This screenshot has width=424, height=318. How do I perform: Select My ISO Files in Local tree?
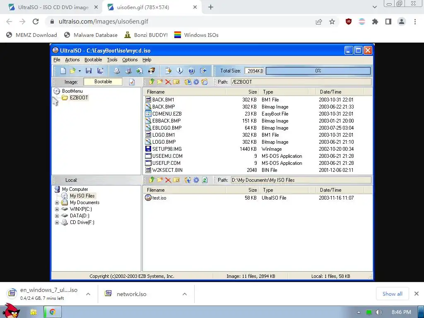point(82,196)
